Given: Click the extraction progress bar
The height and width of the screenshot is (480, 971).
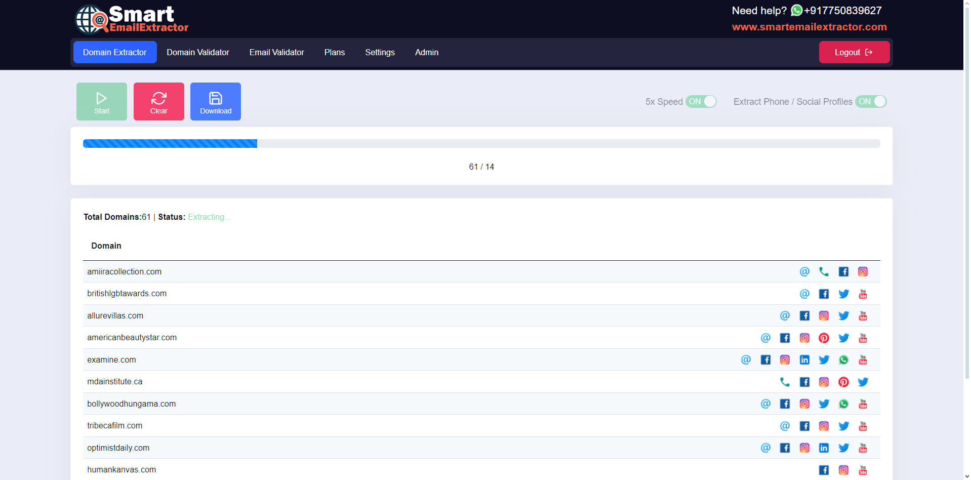Looking at the screenshot, I should tap(481, 143).
